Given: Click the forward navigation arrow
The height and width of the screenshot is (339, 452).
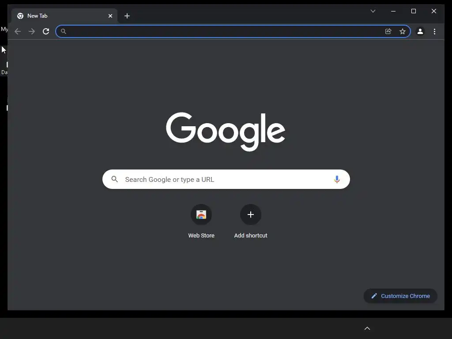Looking at the screenshot, I should click(32, 31).
